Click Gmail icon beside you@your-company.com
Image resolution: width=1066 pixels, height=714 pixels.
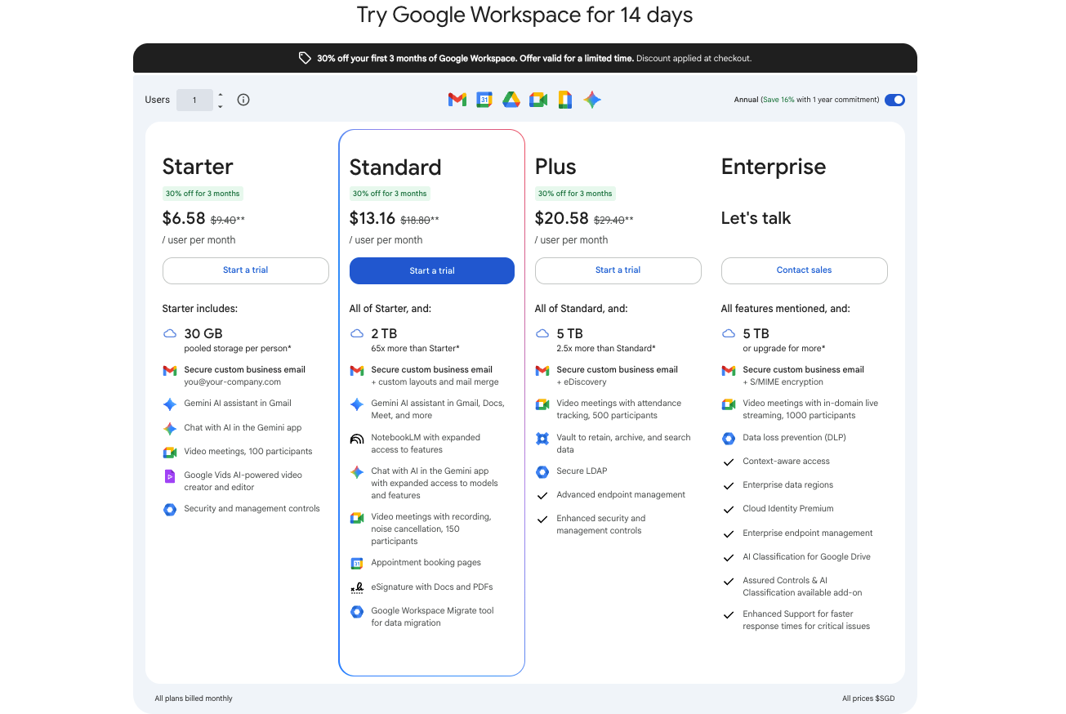[x=170, y=370]
